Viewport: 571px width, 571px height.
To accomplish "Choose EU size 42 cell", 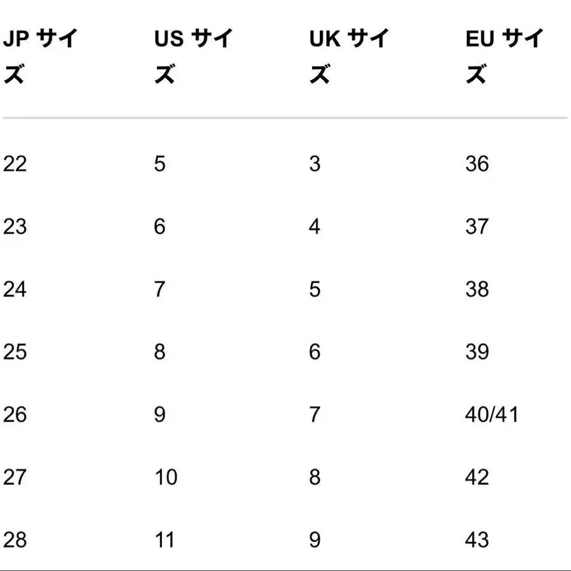I will [x=477, y=477].
